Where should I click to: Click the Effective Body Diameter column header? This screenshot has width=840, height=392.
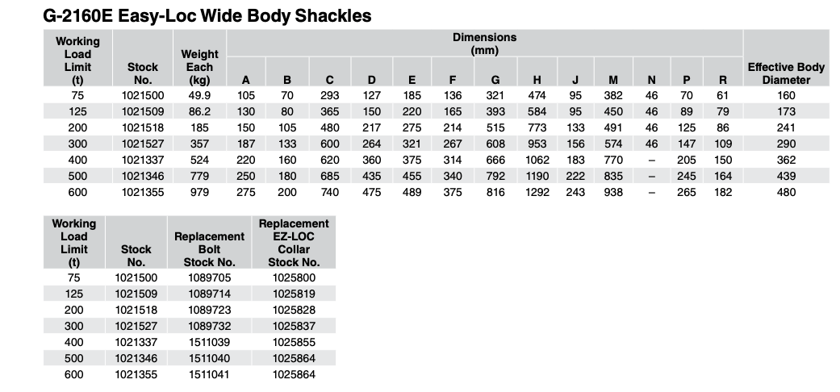pyautogui.click(x=786, y=73)
